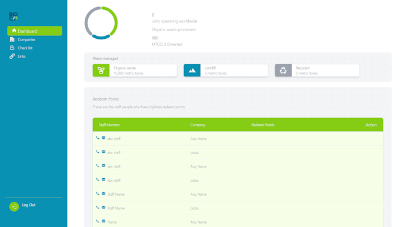Click the Staff Member column header
The image size is (400, 227).
tap(109, 125)
